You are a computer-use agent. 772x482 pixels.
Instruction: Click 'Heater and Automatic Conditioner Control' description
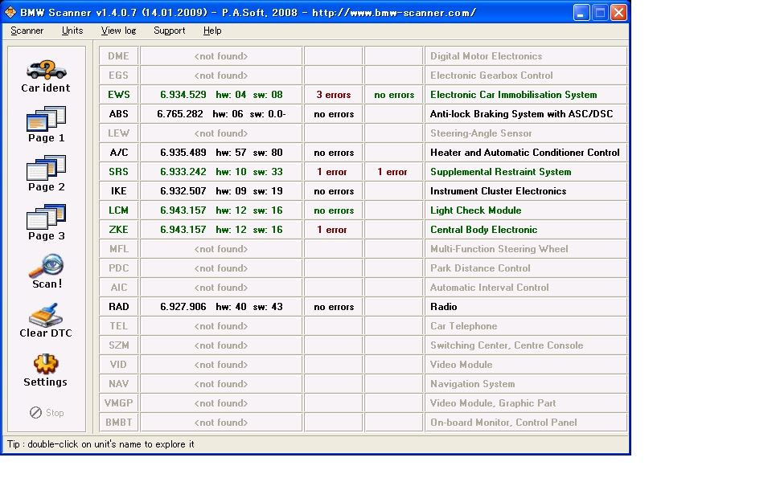pos(525,153)
